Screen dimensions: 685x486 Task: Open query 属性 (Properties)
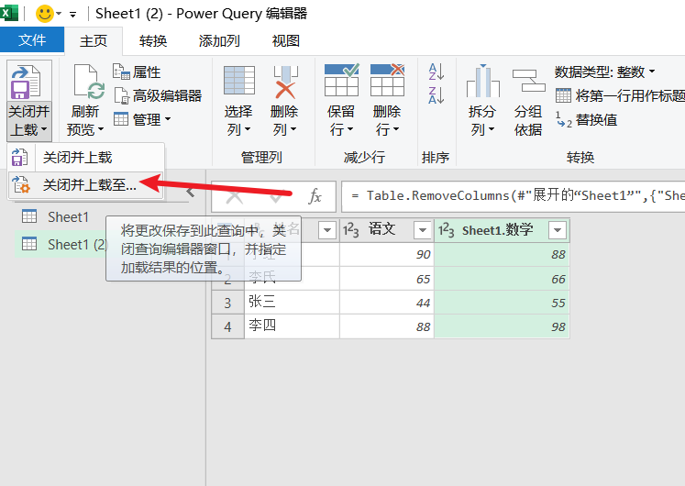pyautogui.click(x=137, y=72)
